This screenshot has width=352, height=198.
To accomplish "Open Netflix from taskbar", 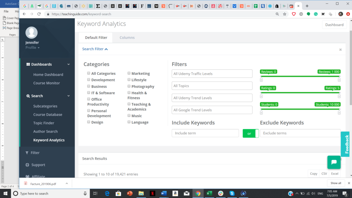I will 152,193.
